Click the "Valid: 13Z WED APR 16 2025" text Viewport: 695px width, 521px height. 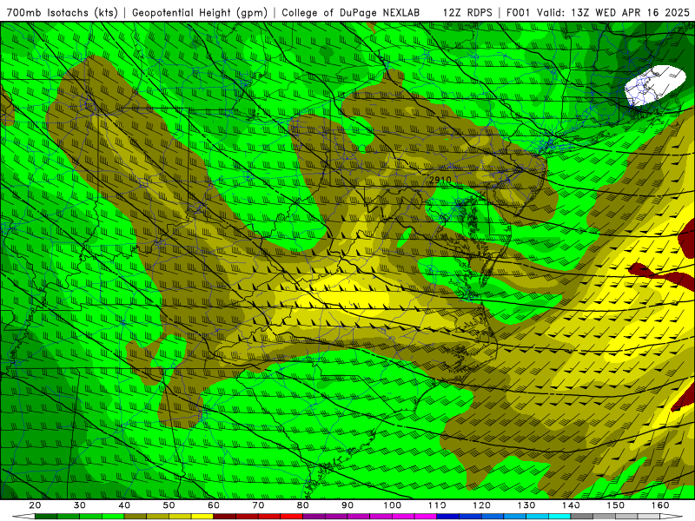pyautogui.click(x=613, y=13)
